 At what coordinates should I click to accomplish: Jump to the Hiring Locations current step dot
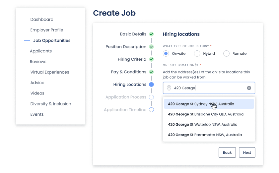tap(151, 85)
